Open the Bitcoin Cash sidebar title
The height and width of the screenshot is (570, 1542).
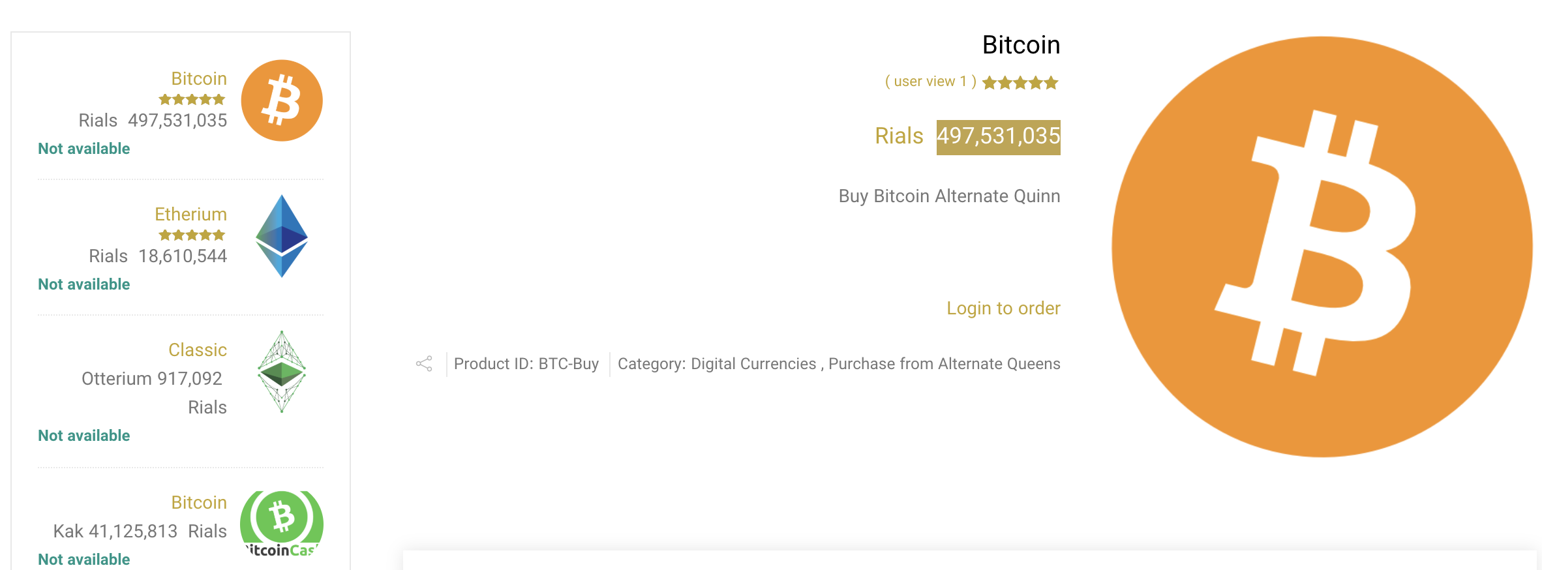coord(199,502)
